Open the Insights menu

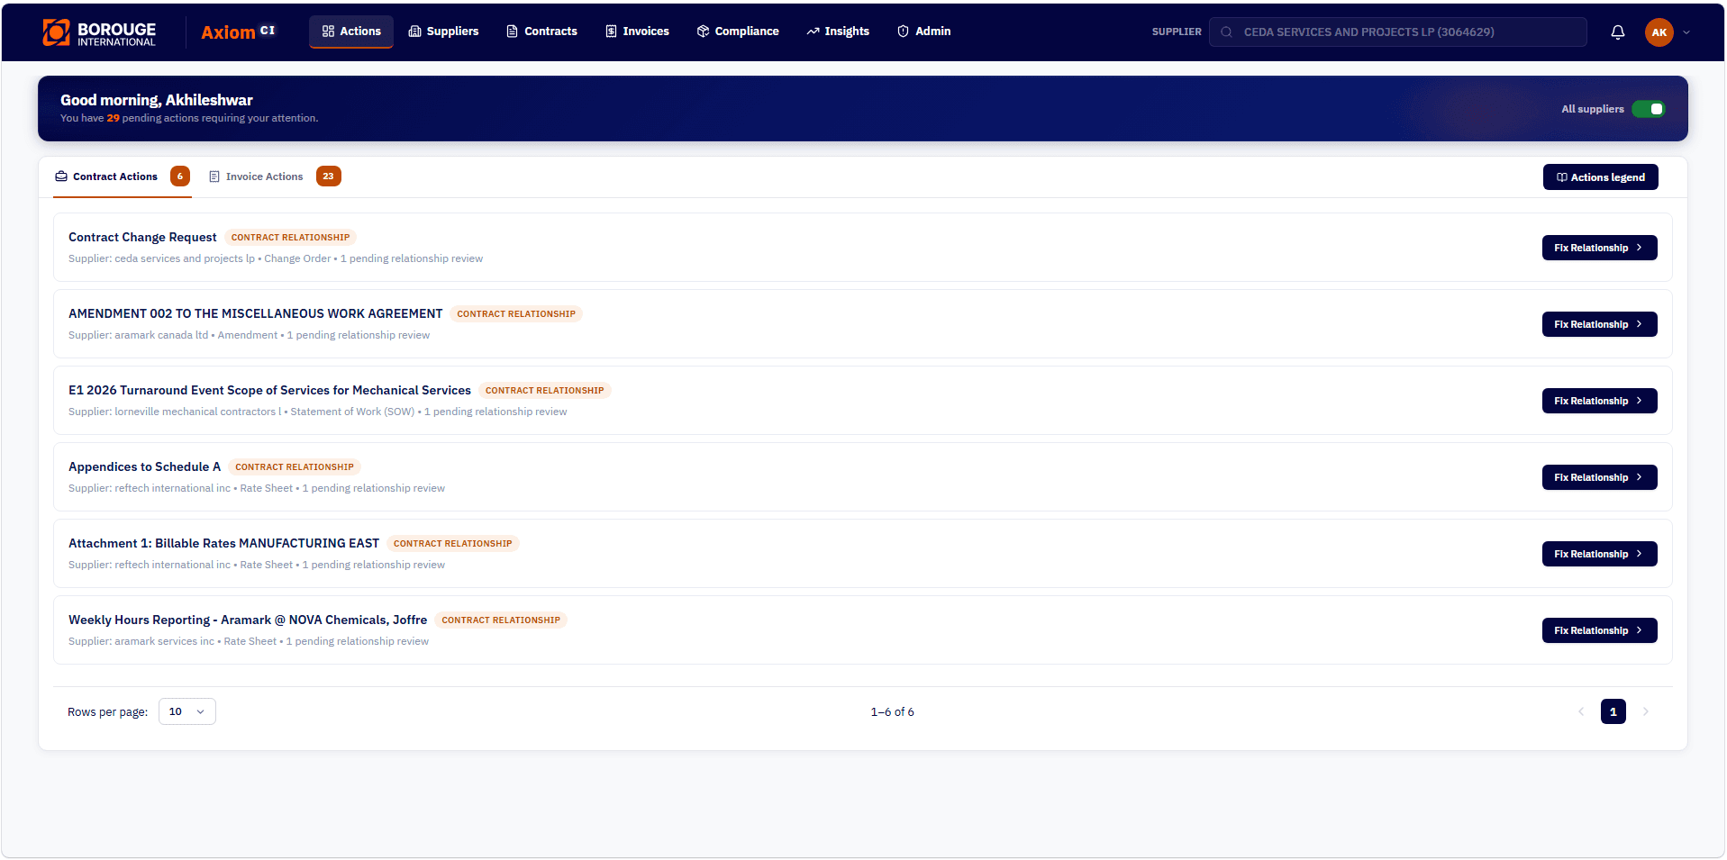coord(838,32)
